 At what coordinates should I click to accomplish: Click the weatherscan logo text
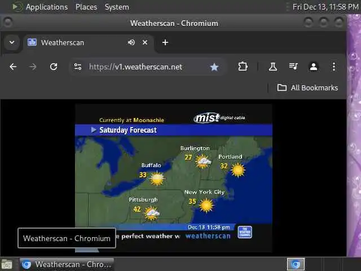(208, 236)
